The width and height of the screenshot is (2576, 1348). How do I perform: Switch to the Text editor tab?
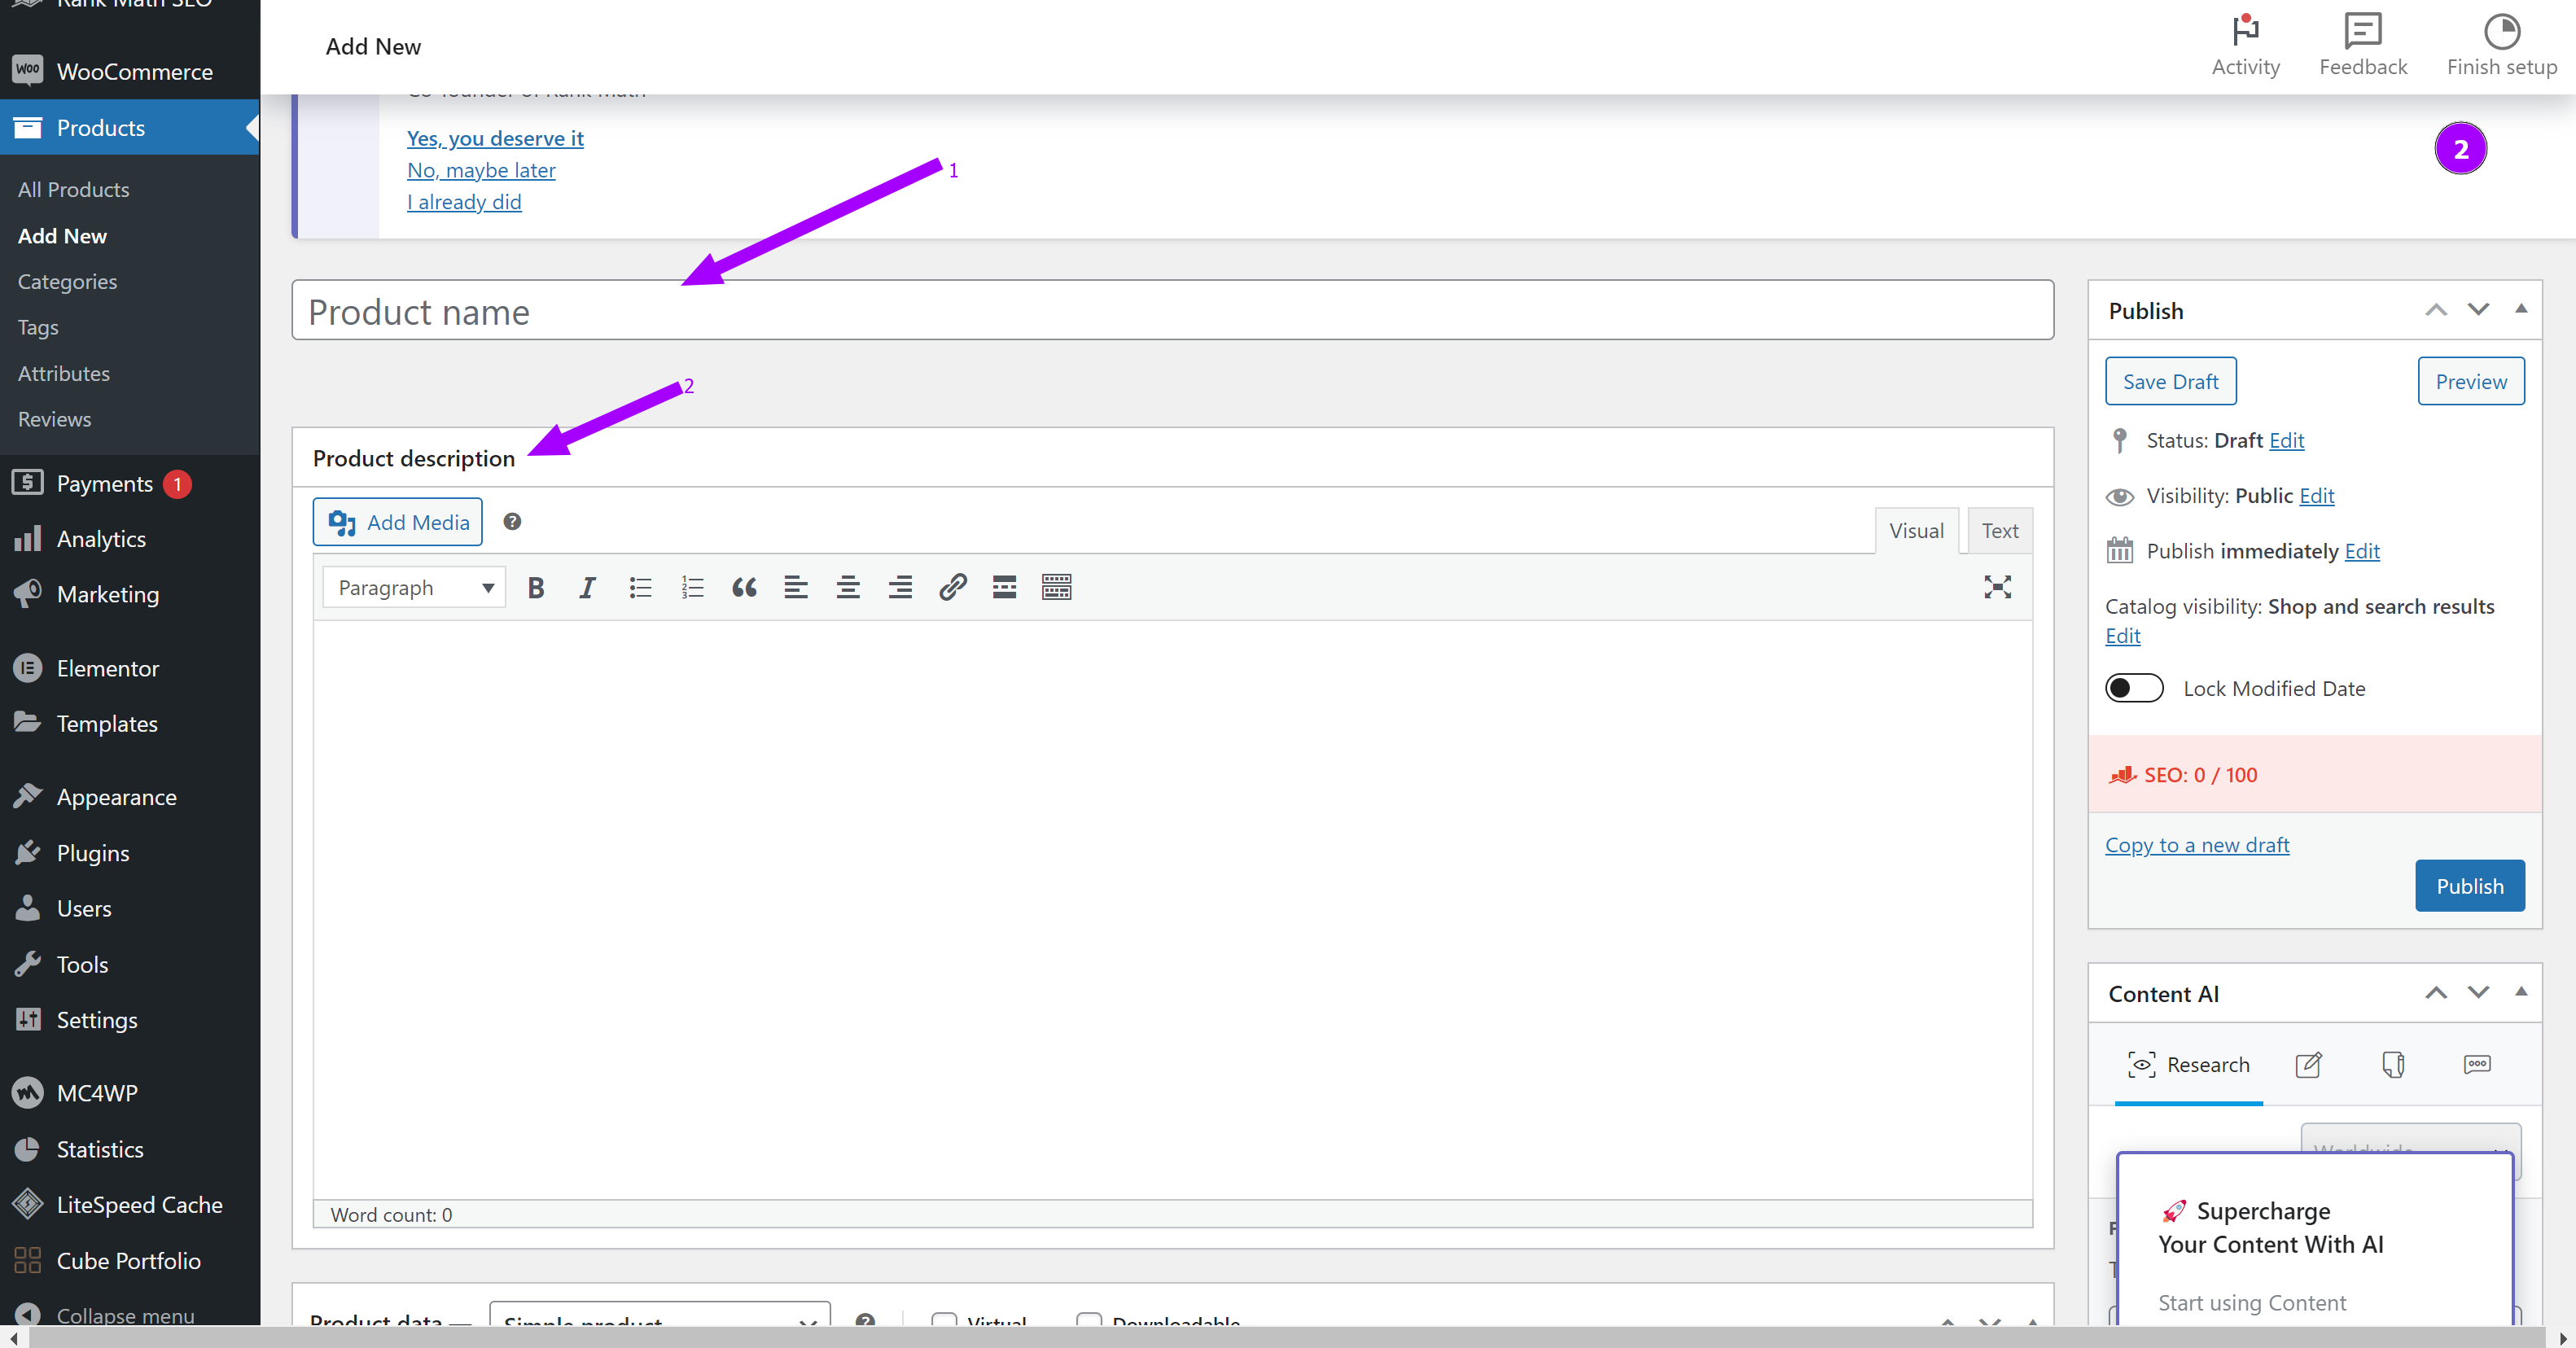pyautogui.click(x=2000, y=531)
